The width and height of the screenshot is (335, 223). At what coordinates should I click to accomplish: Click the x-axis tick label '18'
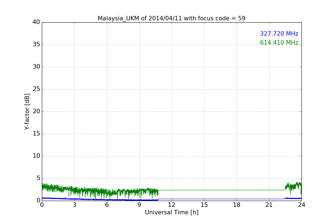[237, 205]
